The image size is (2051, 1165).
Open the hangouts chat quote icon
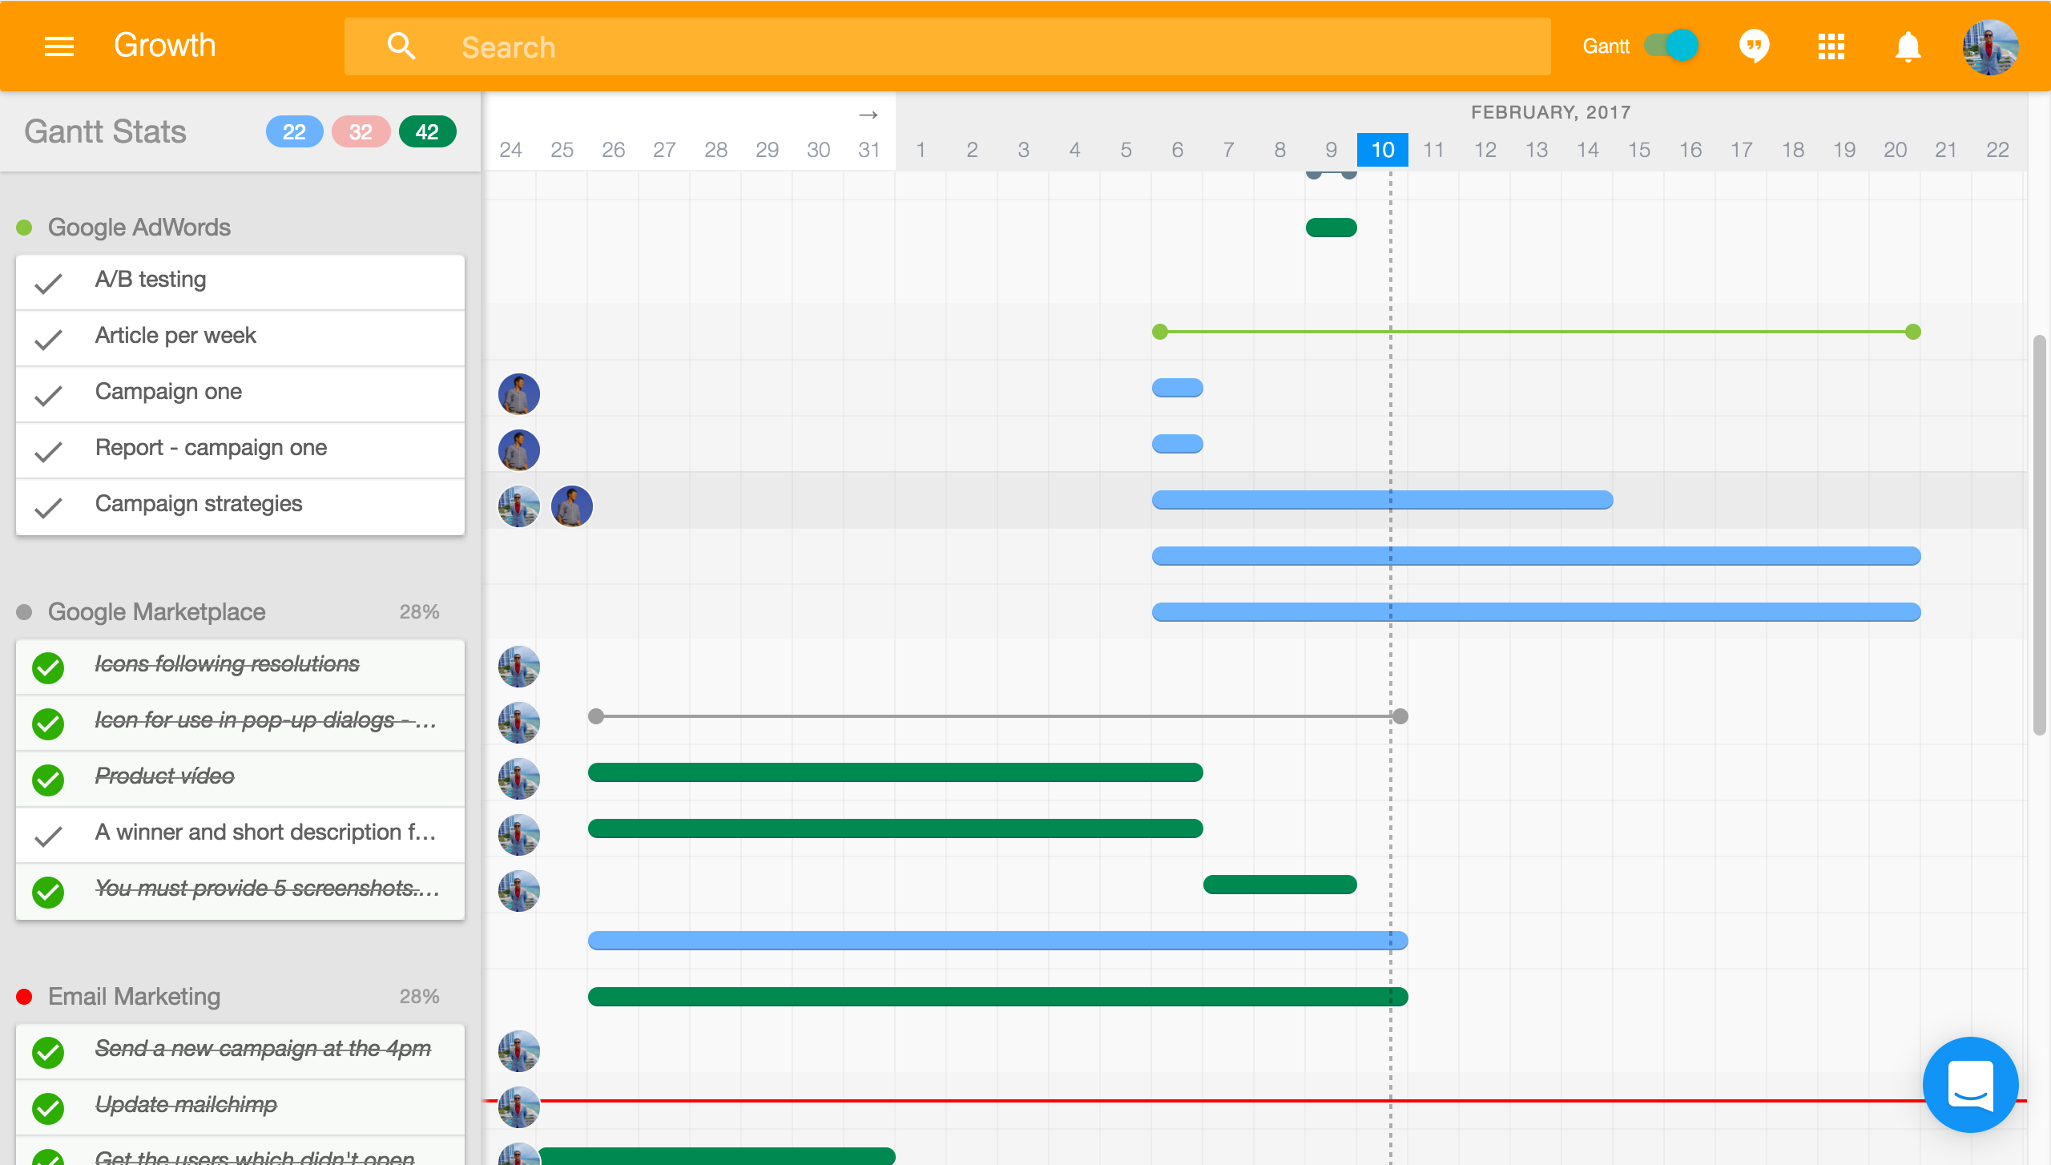(1754, 46)
